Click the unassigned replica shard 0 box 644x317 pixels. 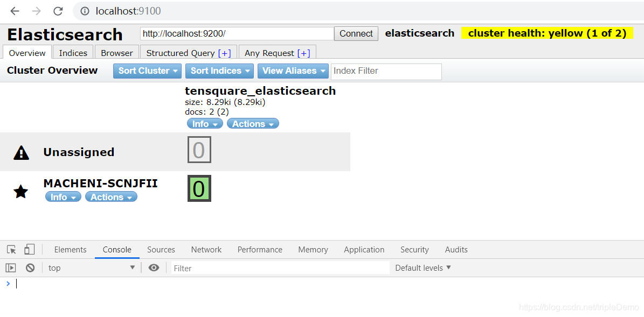click(199, 150)
